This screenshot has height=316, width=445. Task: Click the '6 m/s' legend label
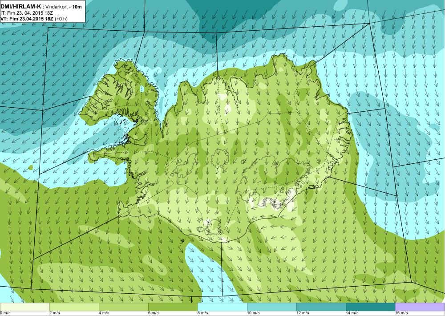point(154,313)
